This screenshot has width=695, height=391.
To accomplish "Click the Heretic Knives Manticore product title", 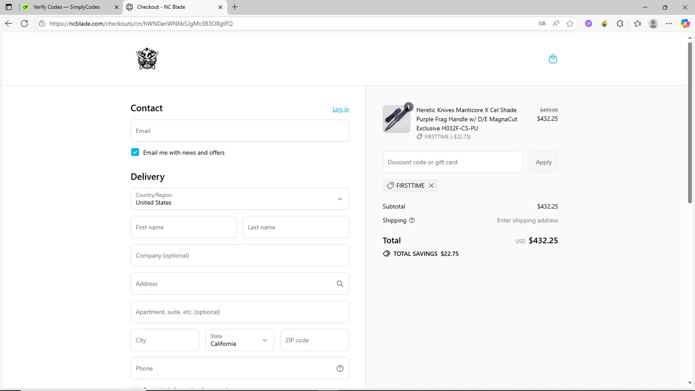I will point(467,119).
